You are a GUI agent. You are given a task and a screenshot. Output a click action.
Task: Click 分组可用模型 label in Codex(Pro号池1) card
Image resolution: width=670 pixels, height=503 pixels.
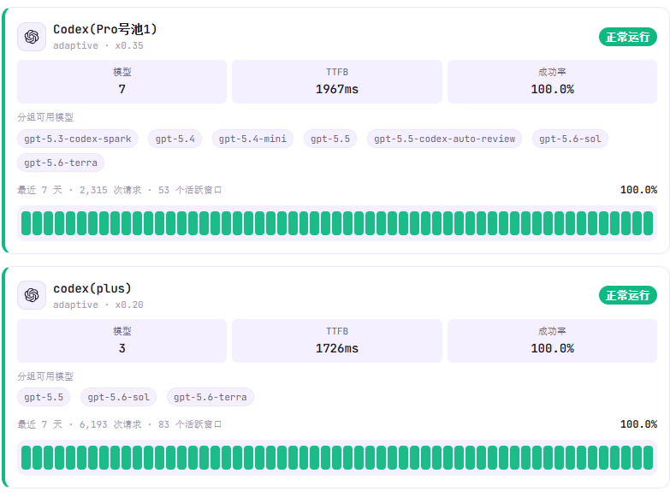tap(45, 117)
